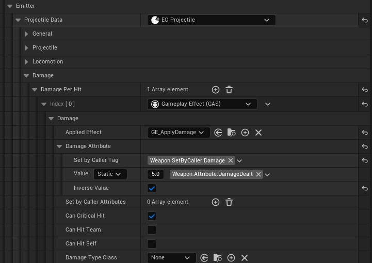Image resolution: width=372 pixels, height=263 pixels.
Task: Add element to Set by Caller Attributes
Action: click(216, 202)
